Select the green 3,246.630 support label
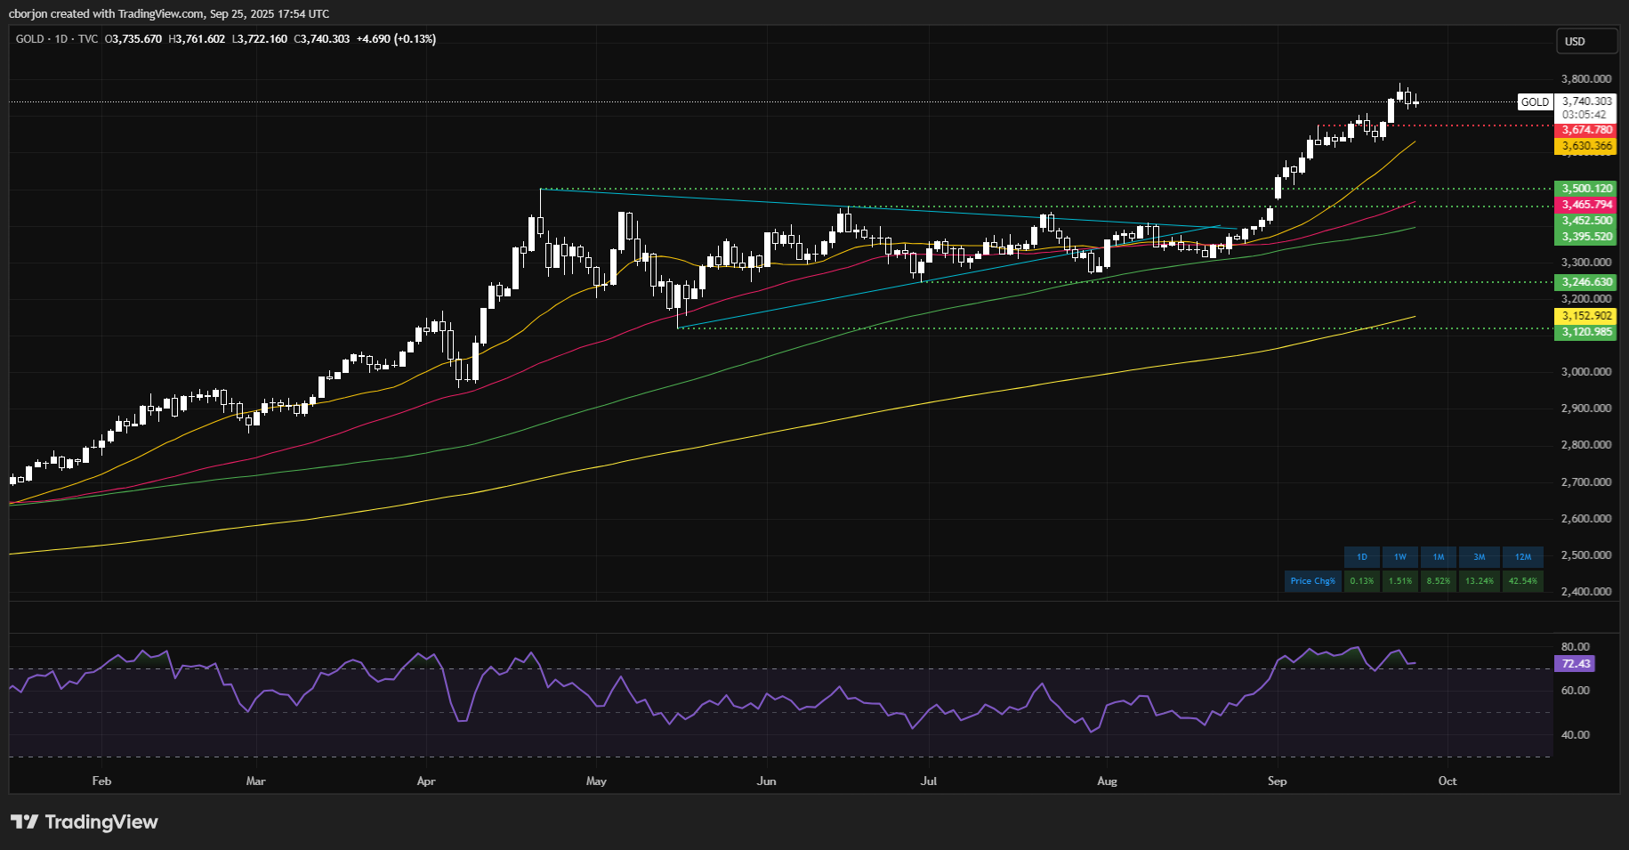Image resolution: width=1629 pixels, height=850 pixels. click(1587, 282)
